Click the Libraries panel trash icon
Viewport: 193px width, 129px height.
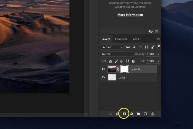coord(156,31)
